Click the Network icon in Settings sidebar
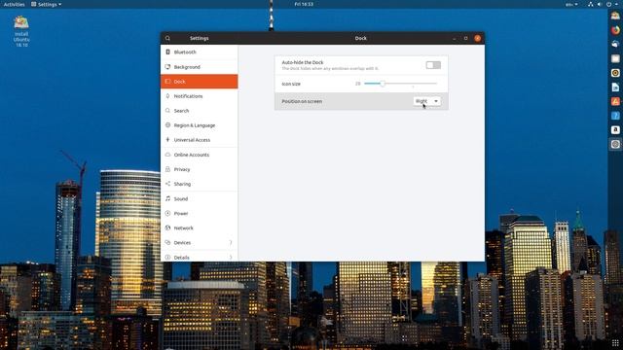Screen dimensions: 623x350 click(167, 227)
